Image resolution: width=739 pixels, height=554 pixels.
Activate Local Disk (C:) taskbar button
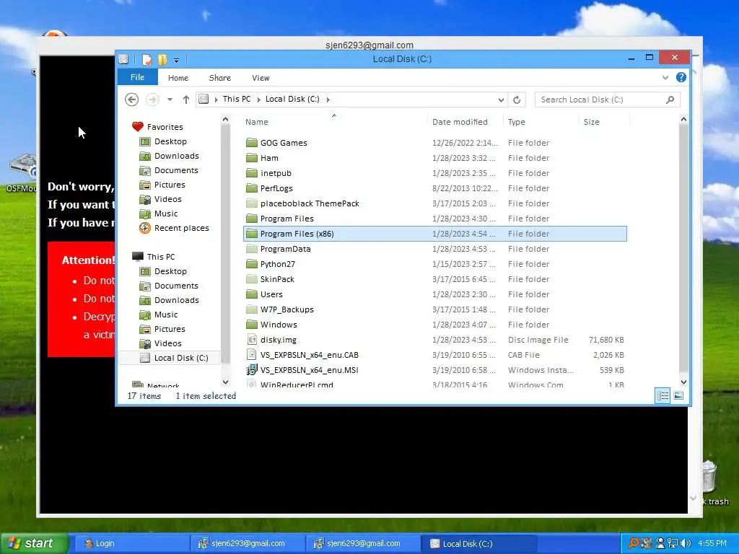(478, 543)
